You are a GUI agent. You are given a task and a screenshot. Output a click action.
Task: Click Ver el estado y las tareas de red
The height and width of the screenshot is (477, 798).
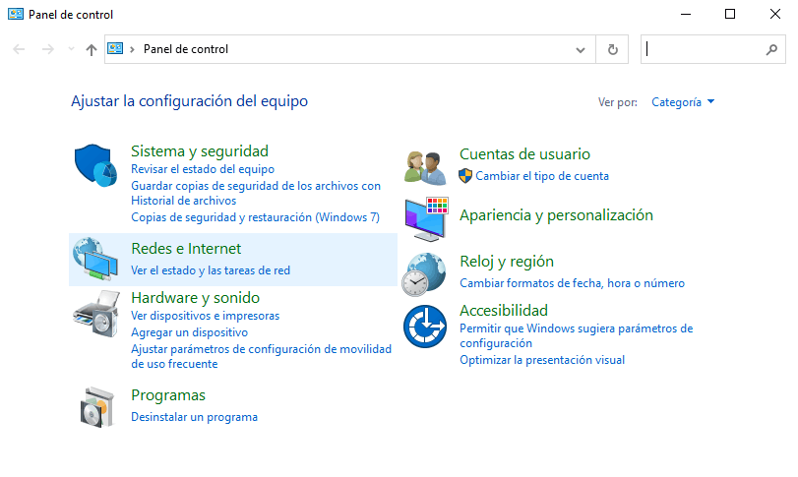click(211, 270)
